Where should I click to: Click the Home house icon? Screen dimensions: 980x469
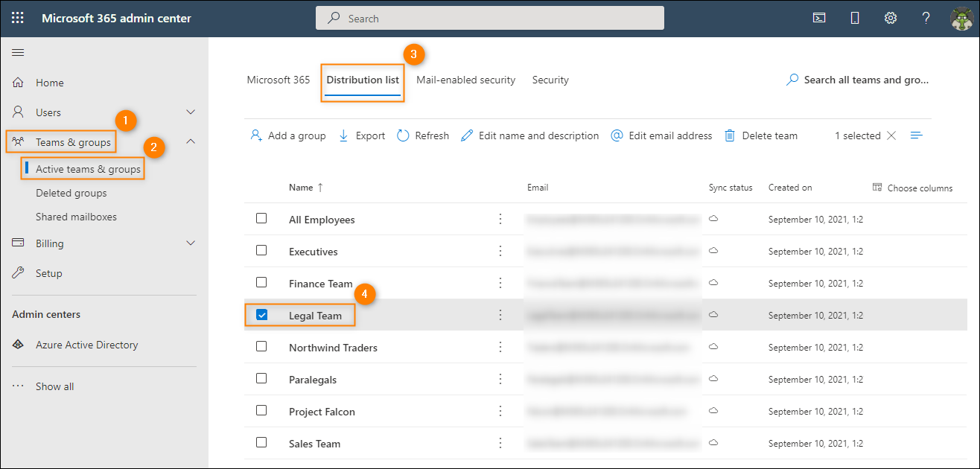click(x=19, y=83)
